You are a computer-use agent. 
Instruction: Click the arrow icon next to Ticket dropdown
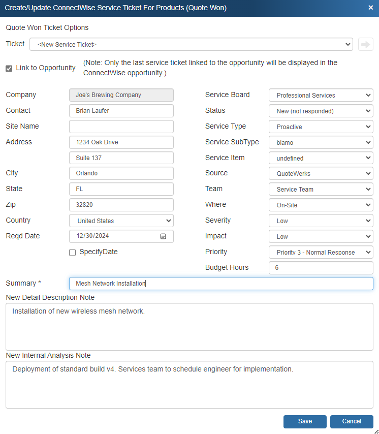[x=364, y=44]
